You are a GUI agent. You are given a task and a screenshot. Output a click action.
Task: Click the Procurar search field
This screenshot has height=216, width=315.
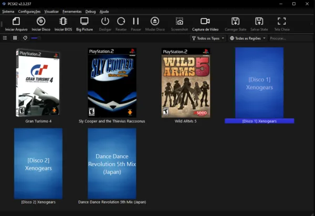coord(290,38)
